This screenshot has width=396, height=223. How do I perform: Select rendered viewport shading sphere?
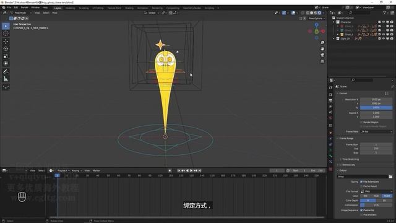point(319,12)
